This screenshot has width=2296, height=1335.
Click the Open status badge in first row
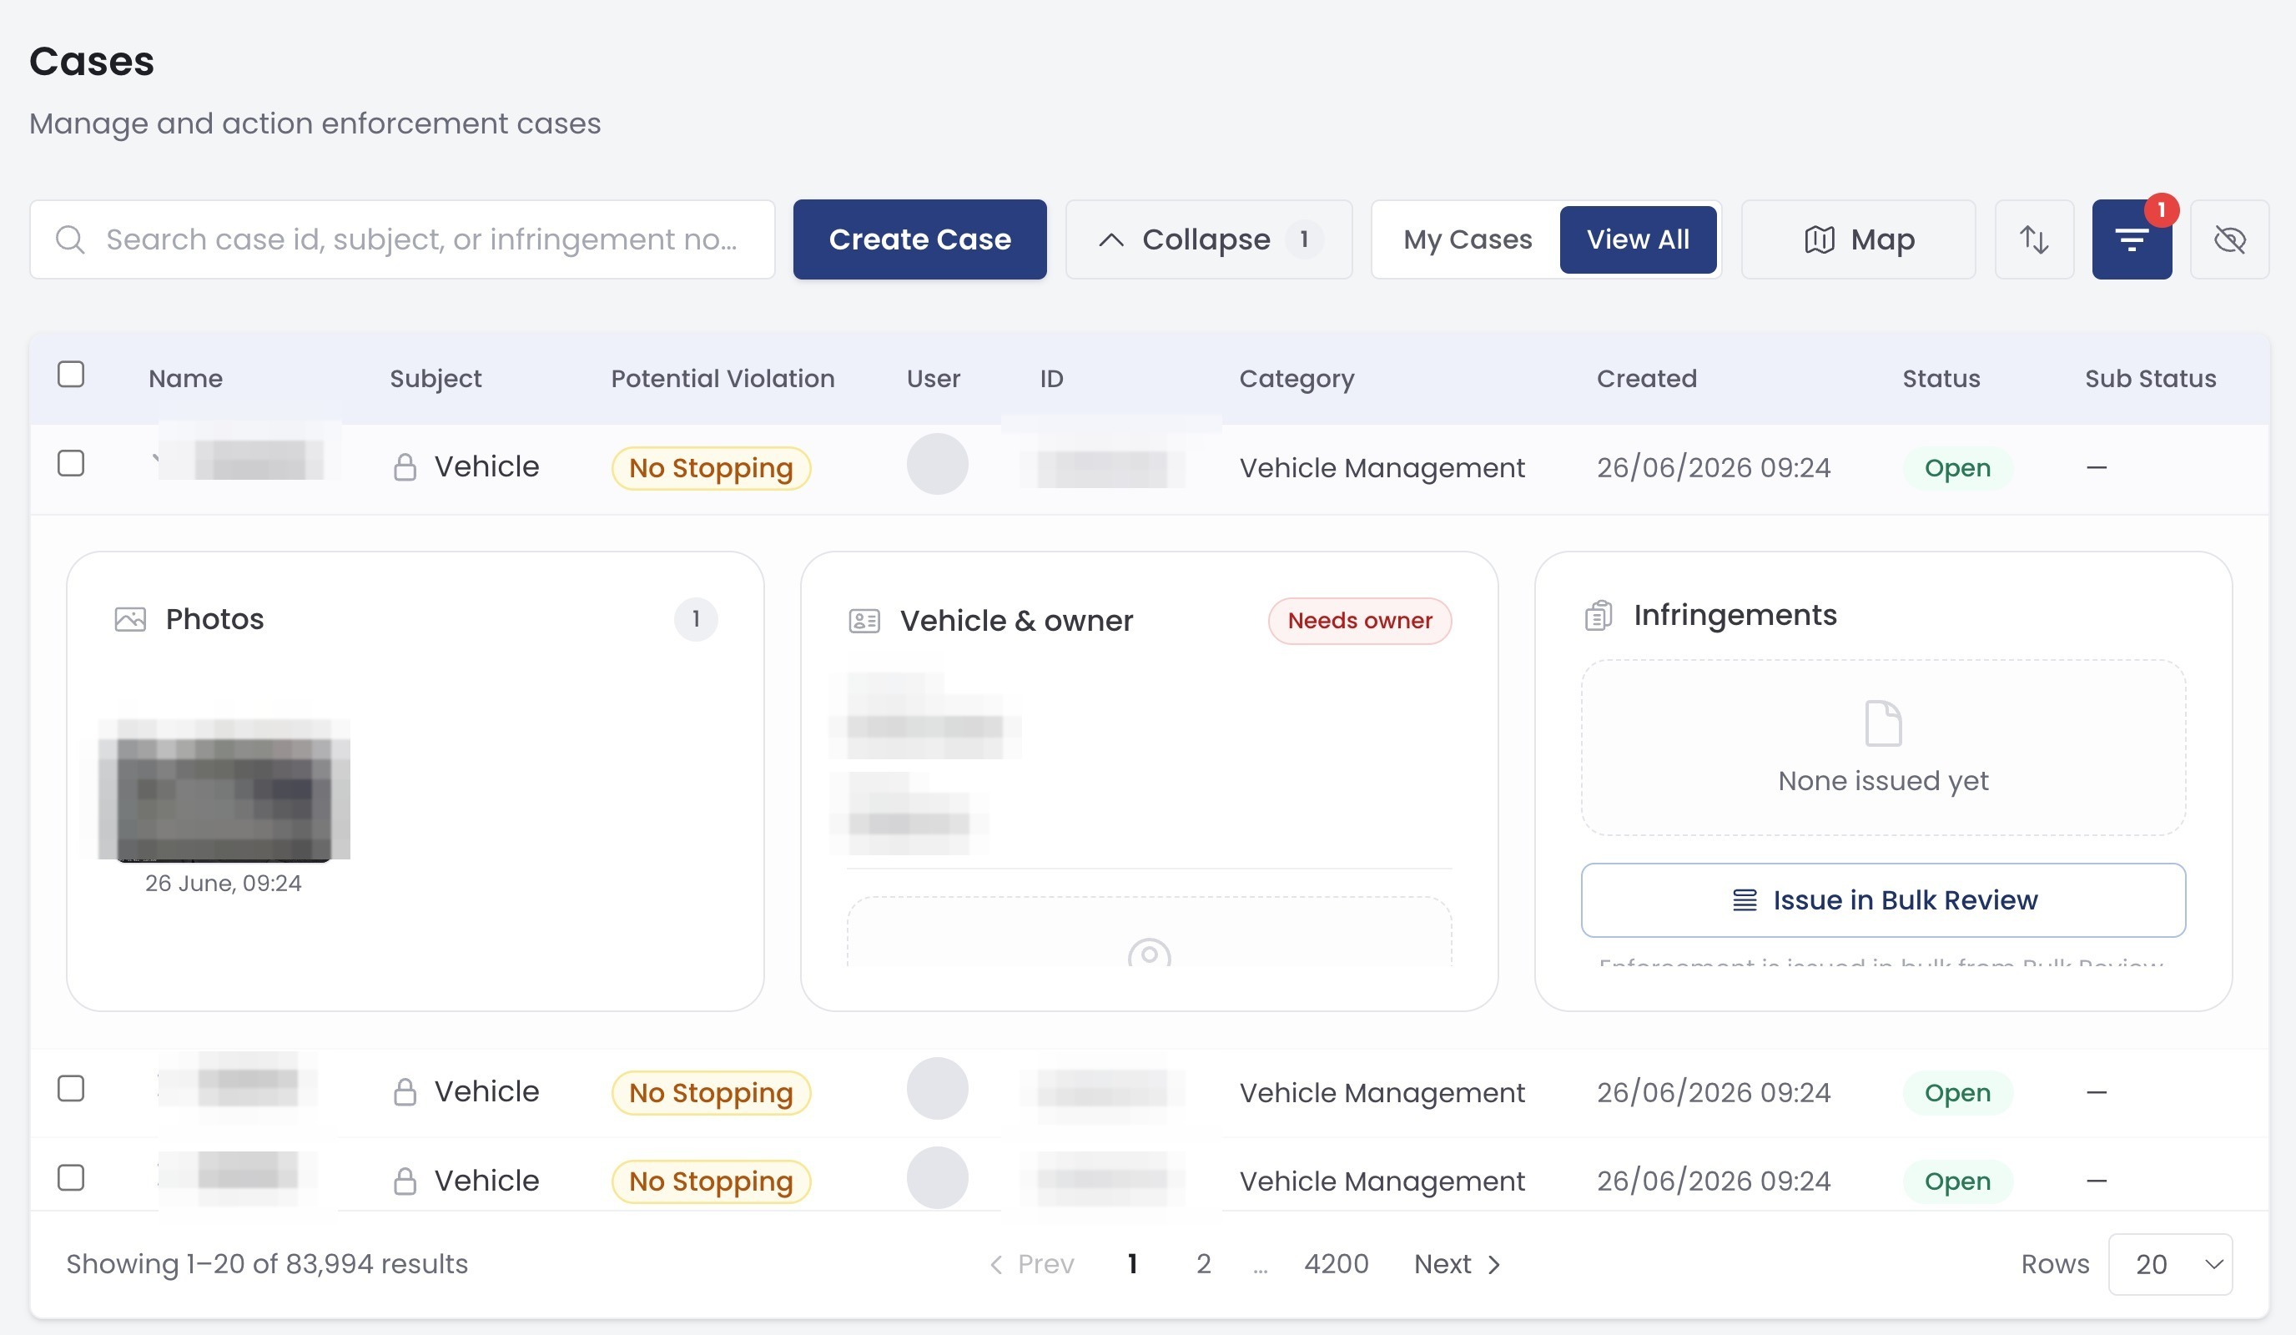(1957, 468)
